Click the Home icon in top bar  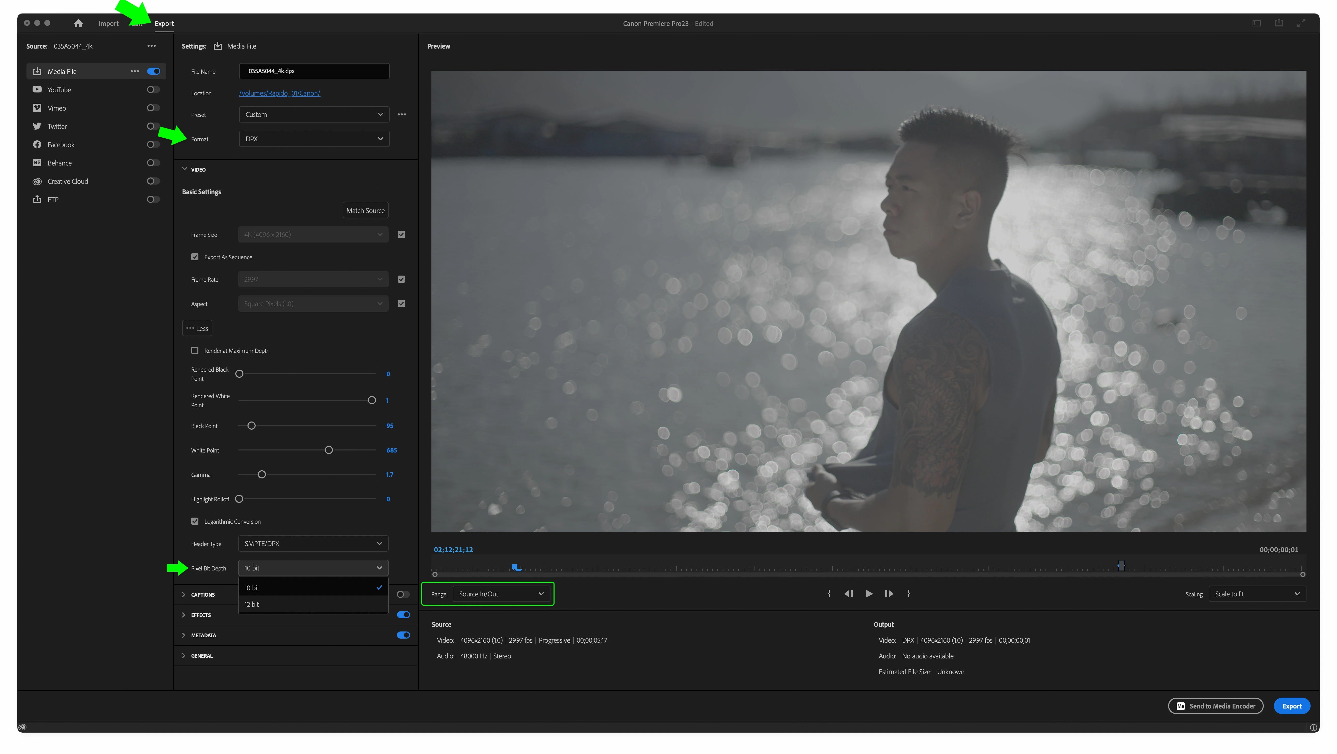coord(78,23)
